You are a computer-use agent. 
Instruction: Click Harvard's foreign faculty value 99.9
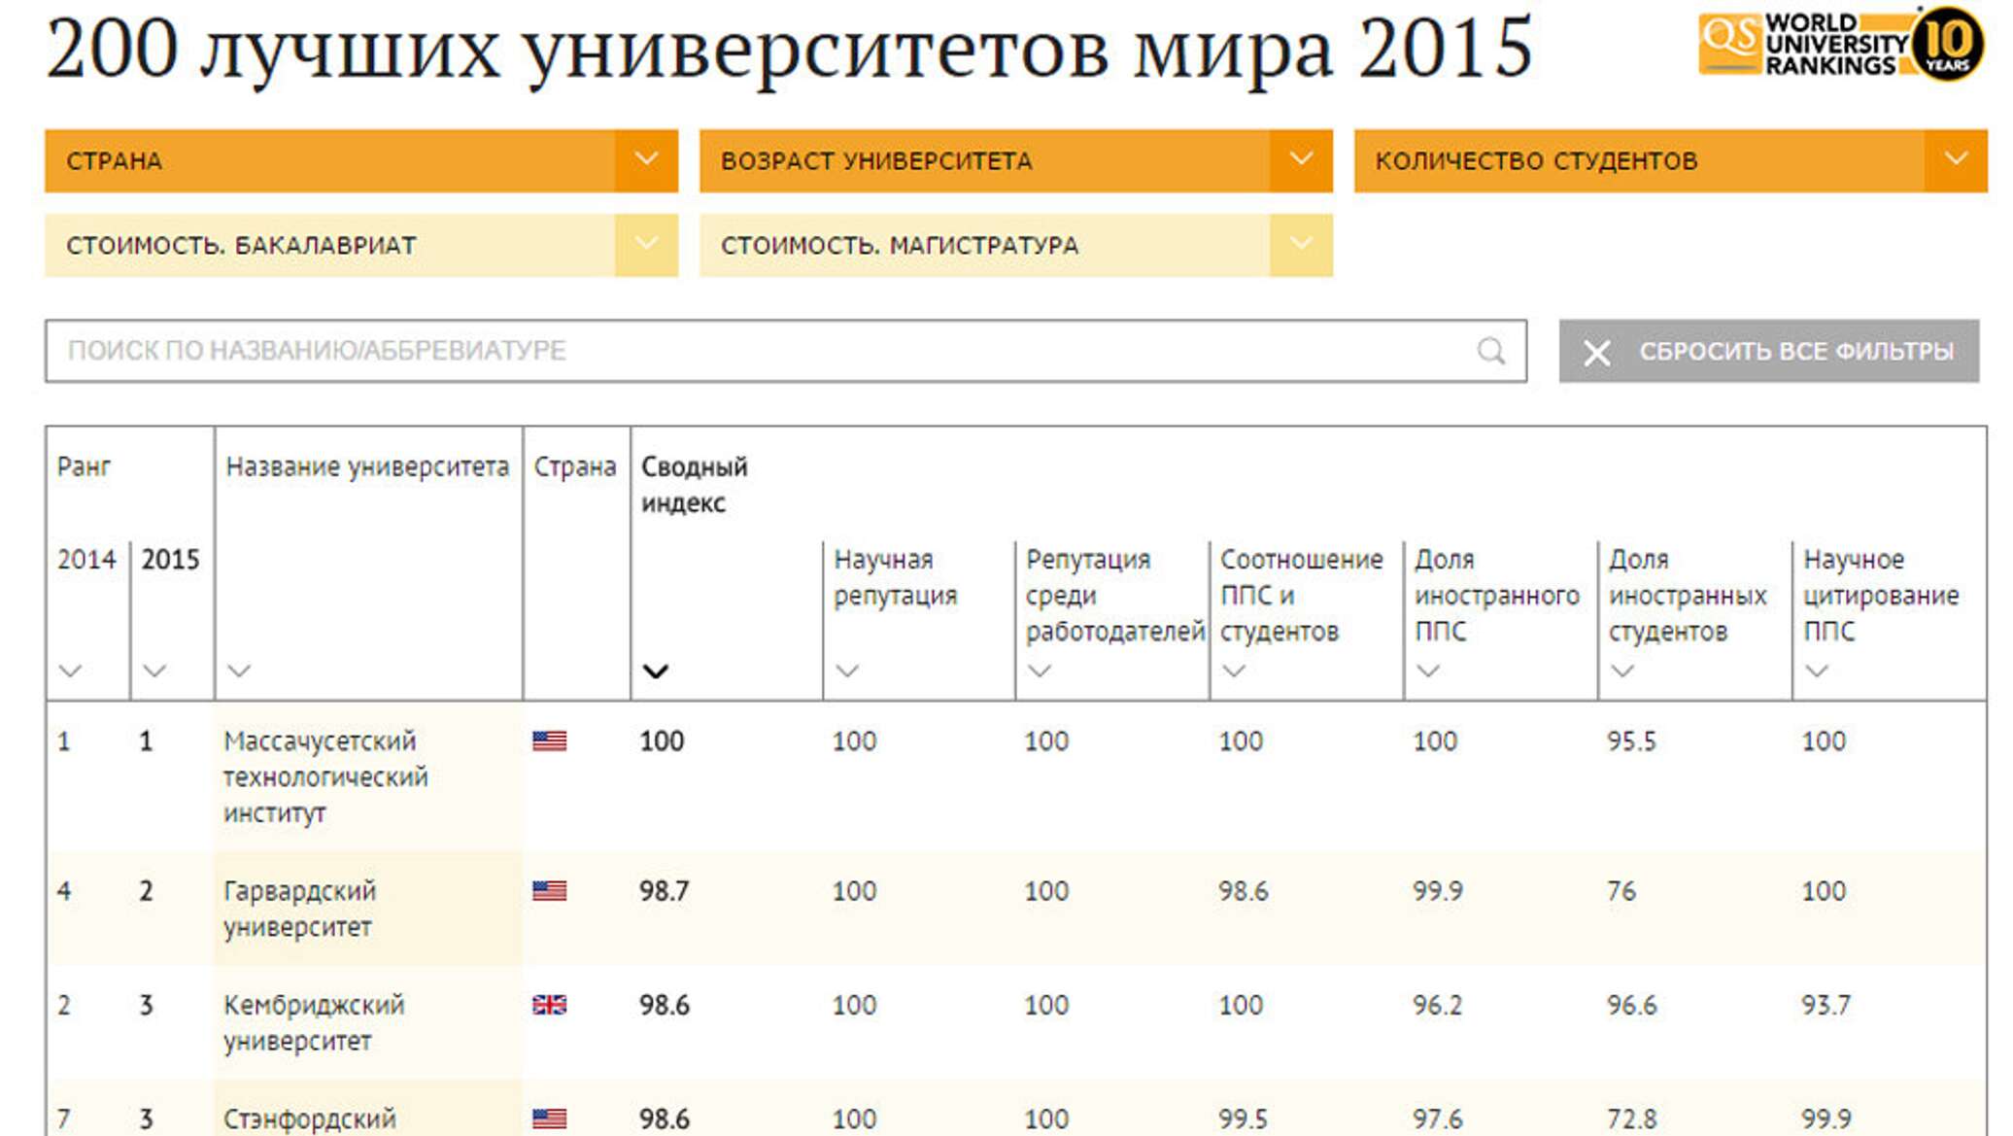tap(1438, 891)
